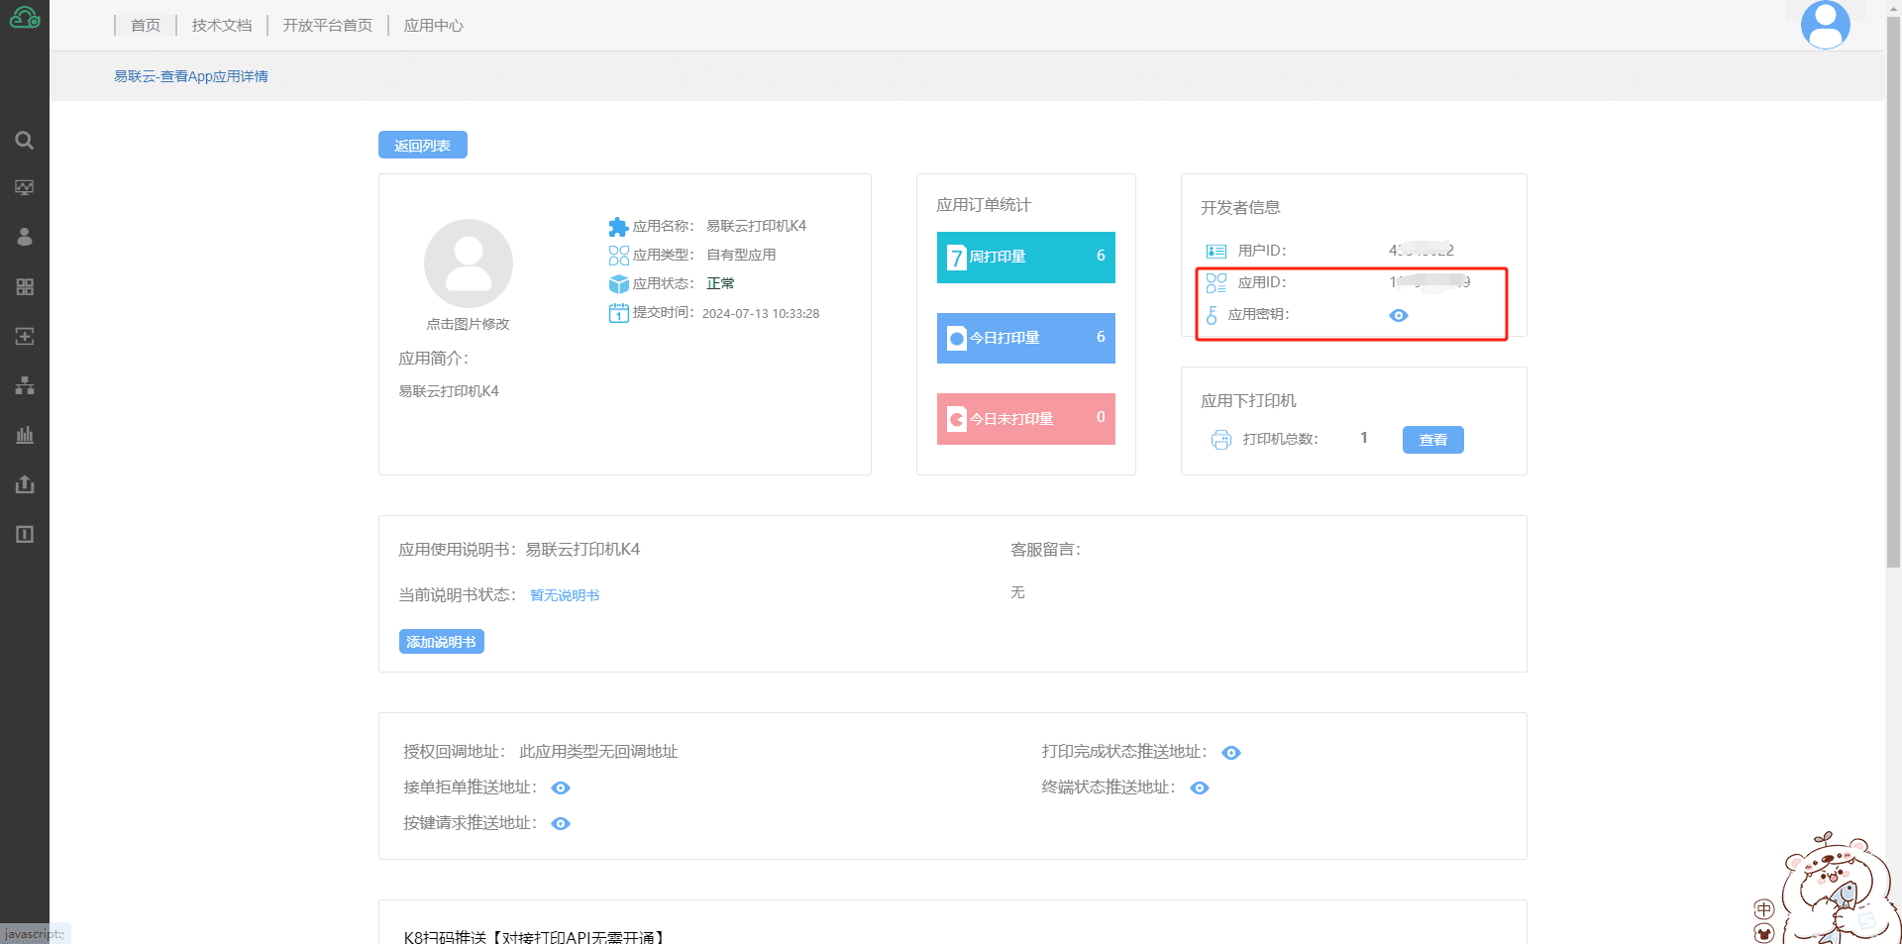The image size is (1902, 944).
Task: Show the 接单拒单推送地址 via eye icon
Action: (x=561, y=788)
